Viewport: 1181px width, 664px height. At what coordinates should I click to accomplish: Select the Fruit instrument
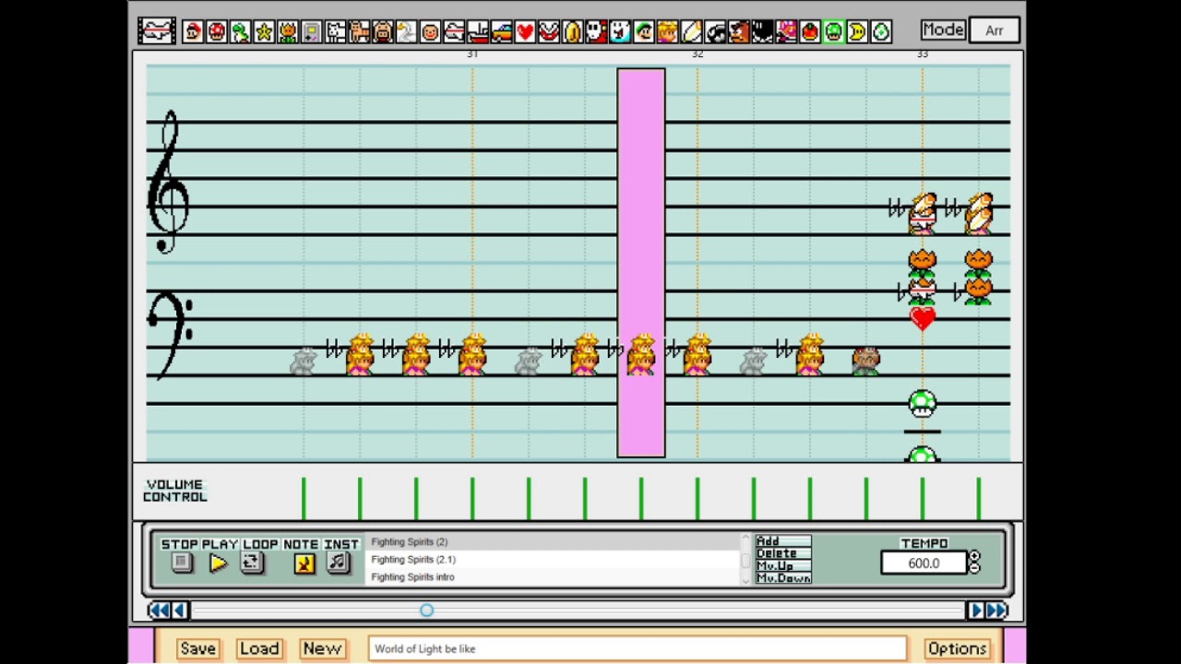tap(811, 32)
